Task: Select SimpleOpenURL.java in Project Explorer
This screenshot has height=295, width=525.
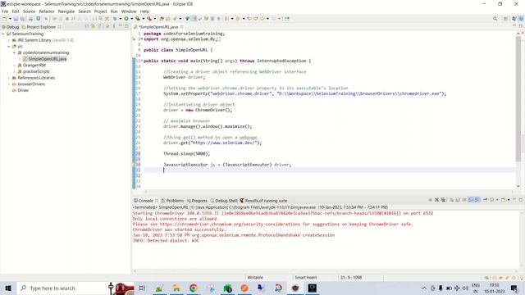Action: (x=48, y=59)
